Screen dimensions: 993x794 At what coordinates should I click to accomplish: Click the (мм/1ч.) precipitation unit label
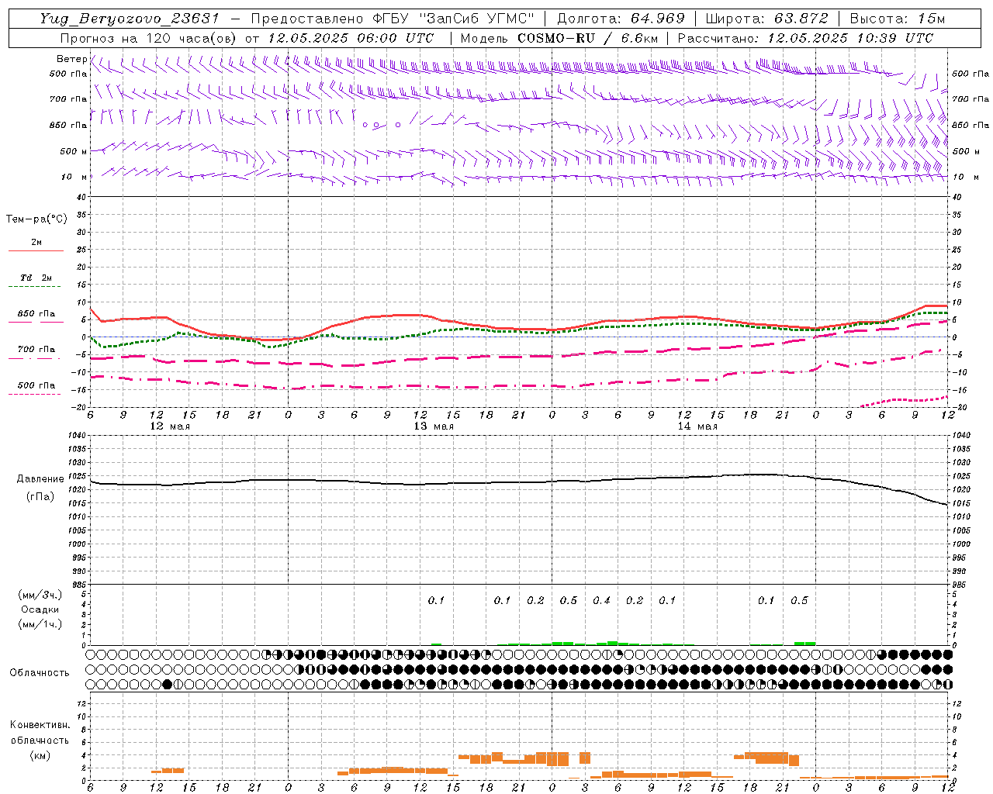(x=40, y=624)
